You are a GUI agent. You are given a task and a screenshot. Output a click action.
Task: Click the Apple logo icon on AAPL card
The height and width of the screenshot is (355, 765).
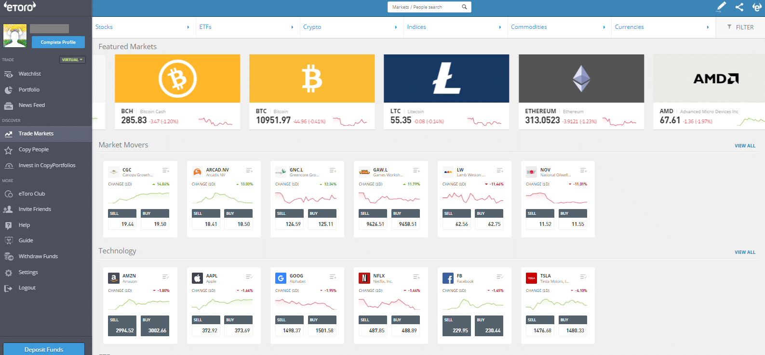197,278
